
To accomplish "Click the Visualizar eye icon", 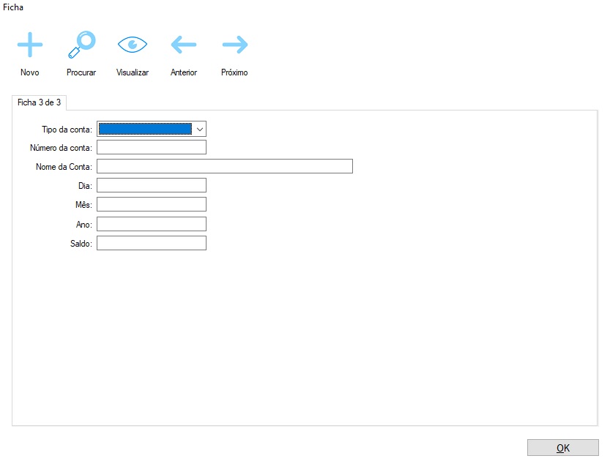I will (x=133, y=45).
